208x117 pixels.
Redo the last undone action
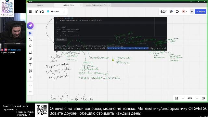point(30,92)
